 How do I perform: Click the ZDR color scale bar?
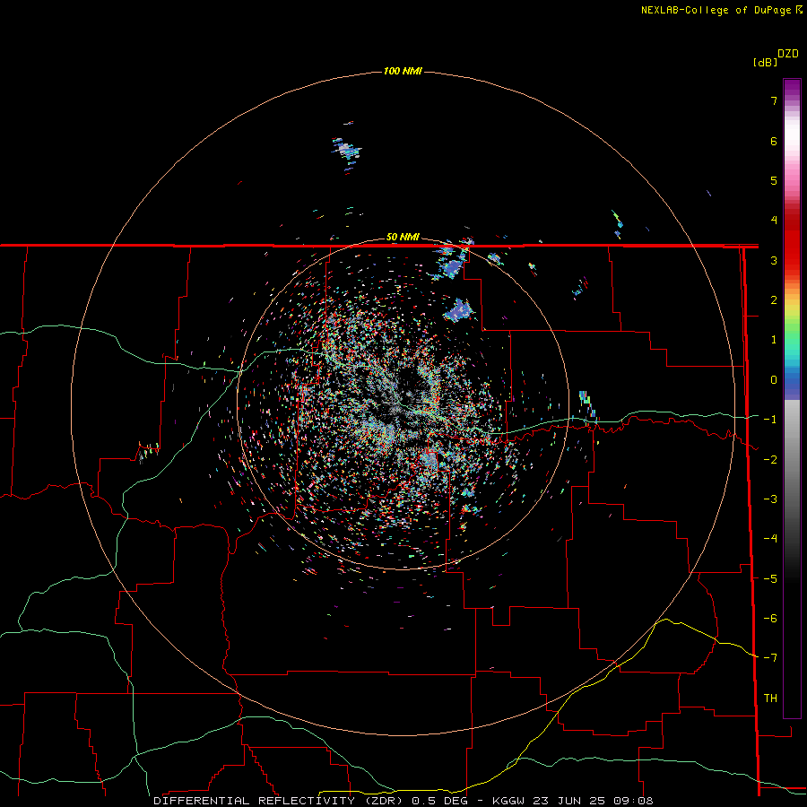click(792, 398)
